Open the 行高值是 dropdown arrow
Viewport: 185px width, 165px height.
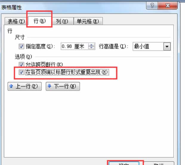[167, 47]
